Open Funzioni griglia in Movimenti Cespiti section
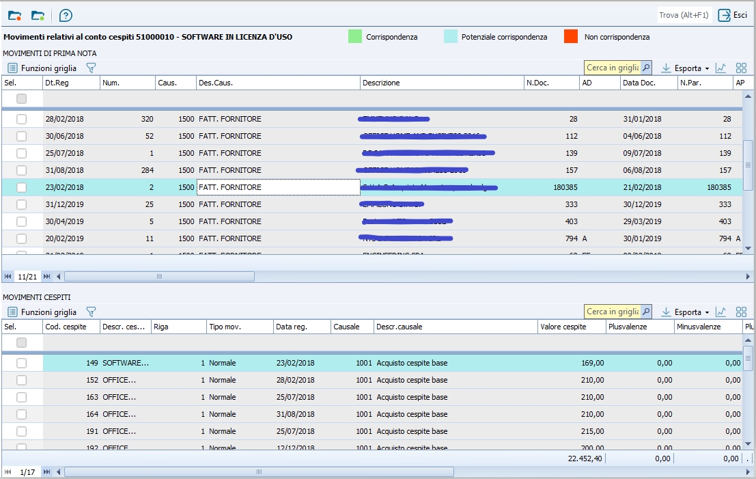Screen dimensions: 756x479 (x=42, y=312)
